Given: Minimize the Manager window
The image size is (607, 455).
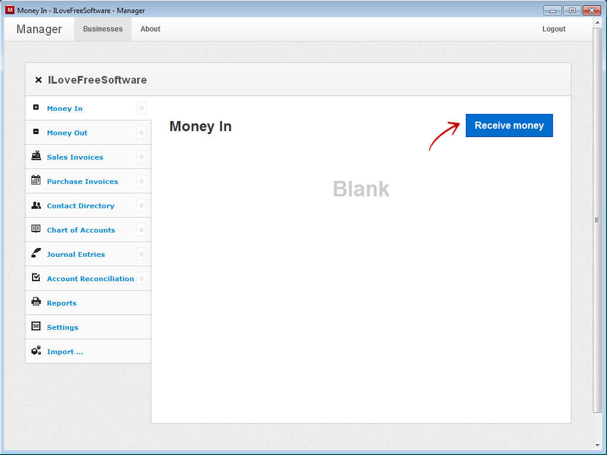Looking at the screenshot, I should [552, 11].
